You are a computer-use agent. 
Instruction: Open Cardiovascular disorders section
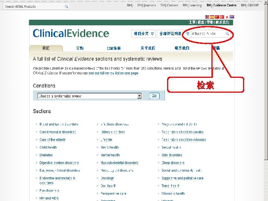58,132
